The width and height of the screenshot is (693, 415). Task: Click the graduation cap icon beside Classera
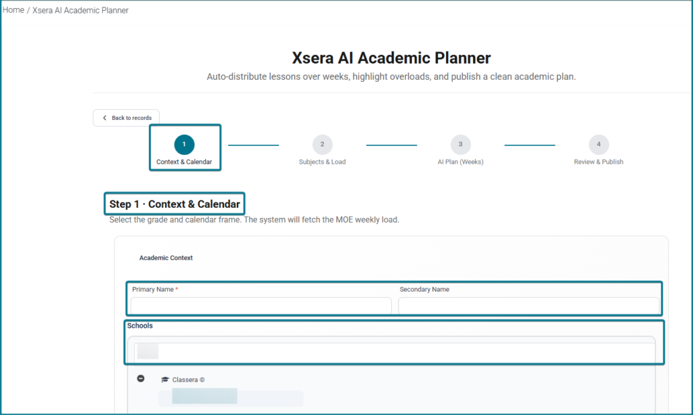165,380
